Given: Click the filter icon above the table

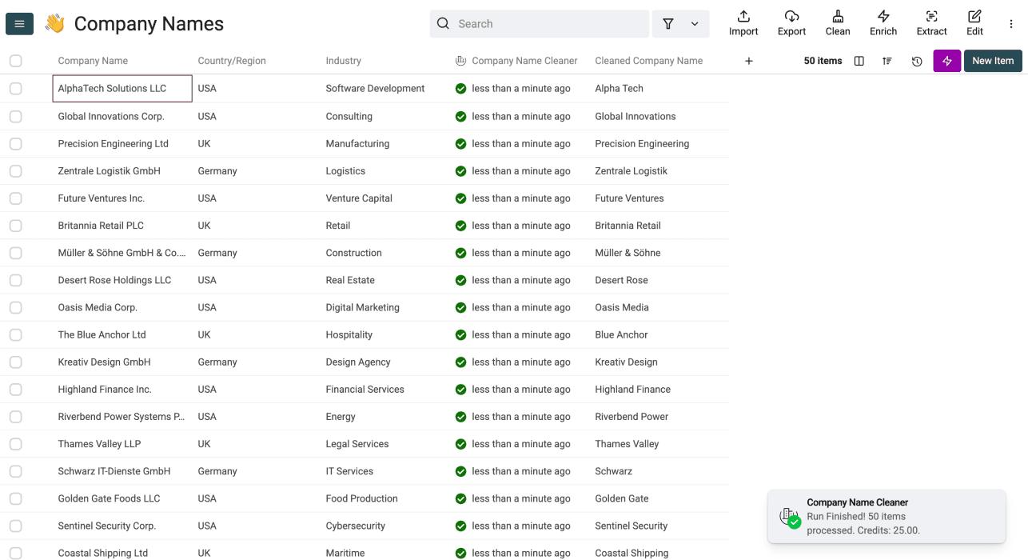Looking at the screenshot, I should coord(667,23).
